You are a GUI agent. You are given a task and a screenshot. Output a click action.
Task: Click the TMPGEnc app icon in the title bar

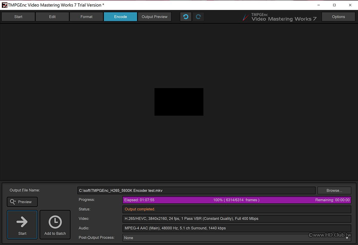pos(4,5)
